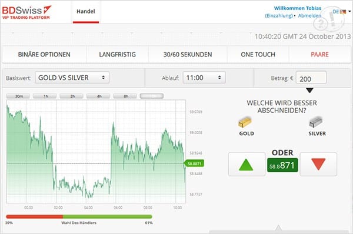
Task: Click the red down arrow for SILVER
Action: point(318,164)
